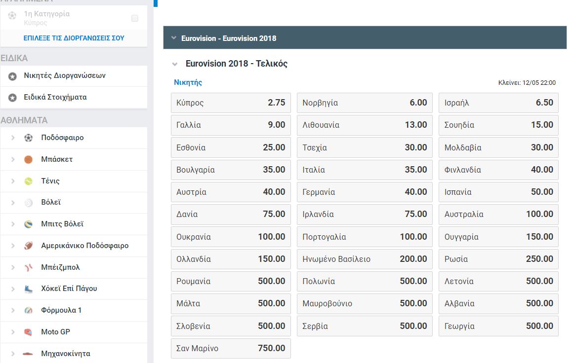Image resolution: width=572 pixels, height=363 pixels.
Task: Pick Δανία at 75.00
Action: tap(231, 214)
